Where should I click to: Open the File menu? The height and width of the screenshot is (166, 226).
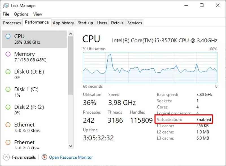[6, 14]
